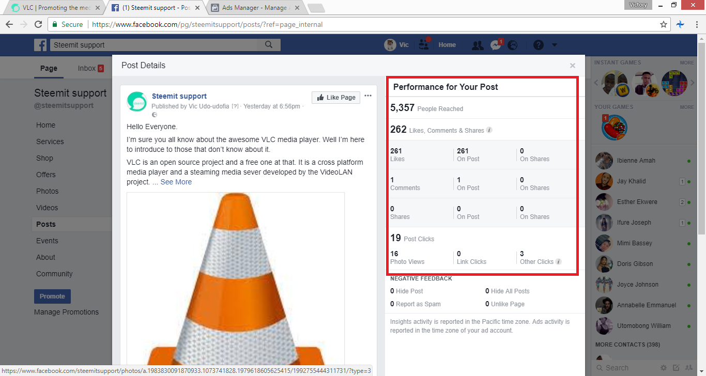Open chat with Joyce Johnson
Screen dimensions: 706x376
pos(642,285)
